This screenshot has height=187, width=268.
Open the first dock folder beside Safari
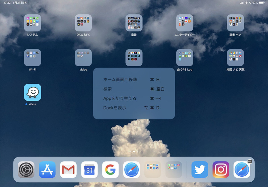click(152, 170)
